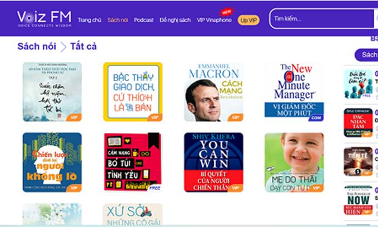Click the breadcrumb chevron before Tất cả
The width and height of the screenshot is (378, 227).
pos(63,47)
